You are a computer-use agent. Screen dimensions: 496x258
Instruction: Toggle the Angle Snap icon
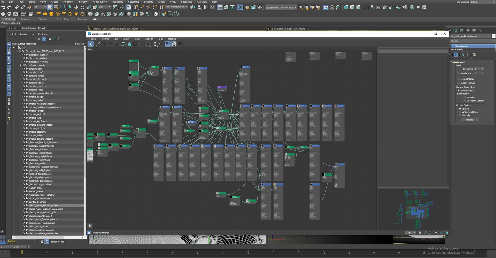point(142,7)
